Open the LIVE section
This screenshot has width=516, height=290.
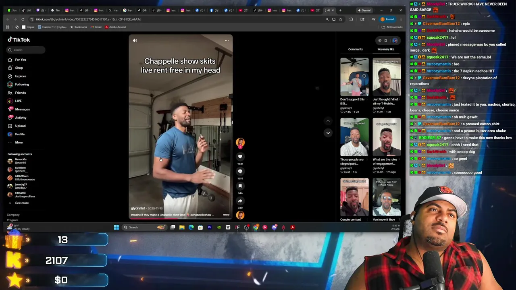15,101
